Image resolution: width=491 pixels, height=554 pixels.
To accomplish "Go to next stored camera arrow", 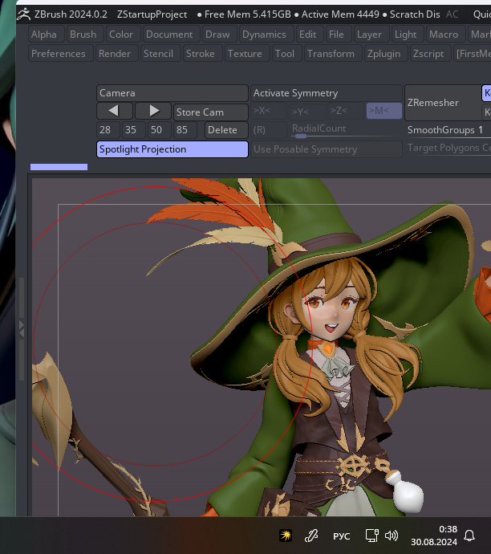I will pyautogui.click(x=153, y=112).
